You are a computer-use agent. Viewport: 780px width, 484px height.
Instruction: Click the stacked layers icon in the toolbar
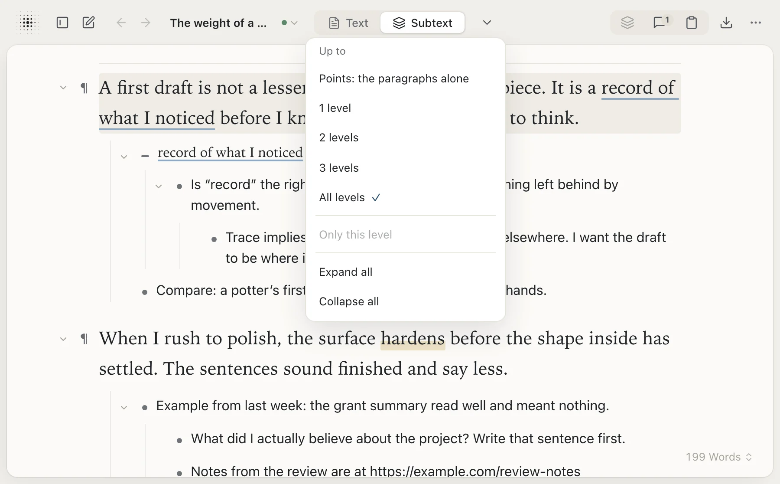point(627,23)
